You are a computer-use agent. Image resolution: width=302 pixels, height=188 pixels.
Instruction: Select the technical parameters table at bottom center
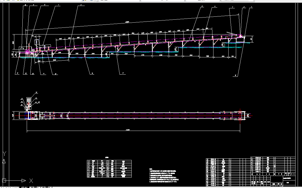109,169
